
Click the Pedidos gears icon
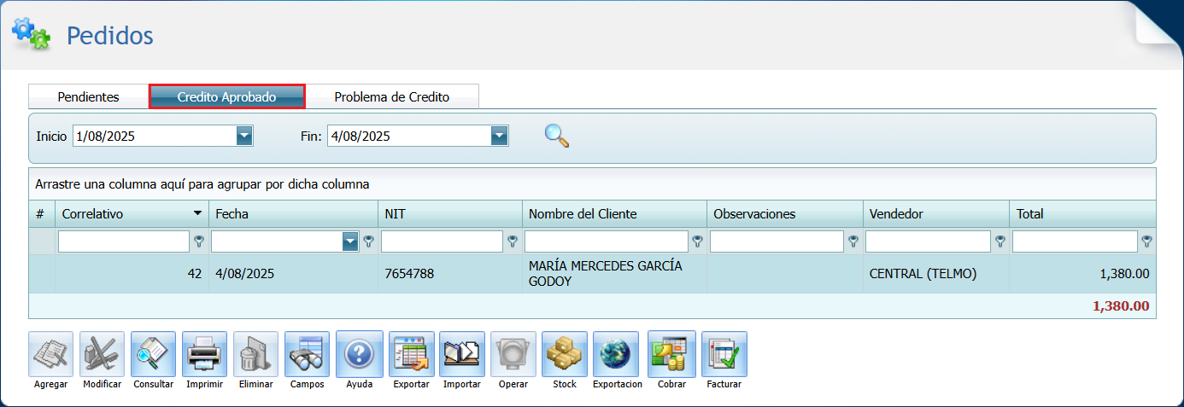[x=31, y=33]
